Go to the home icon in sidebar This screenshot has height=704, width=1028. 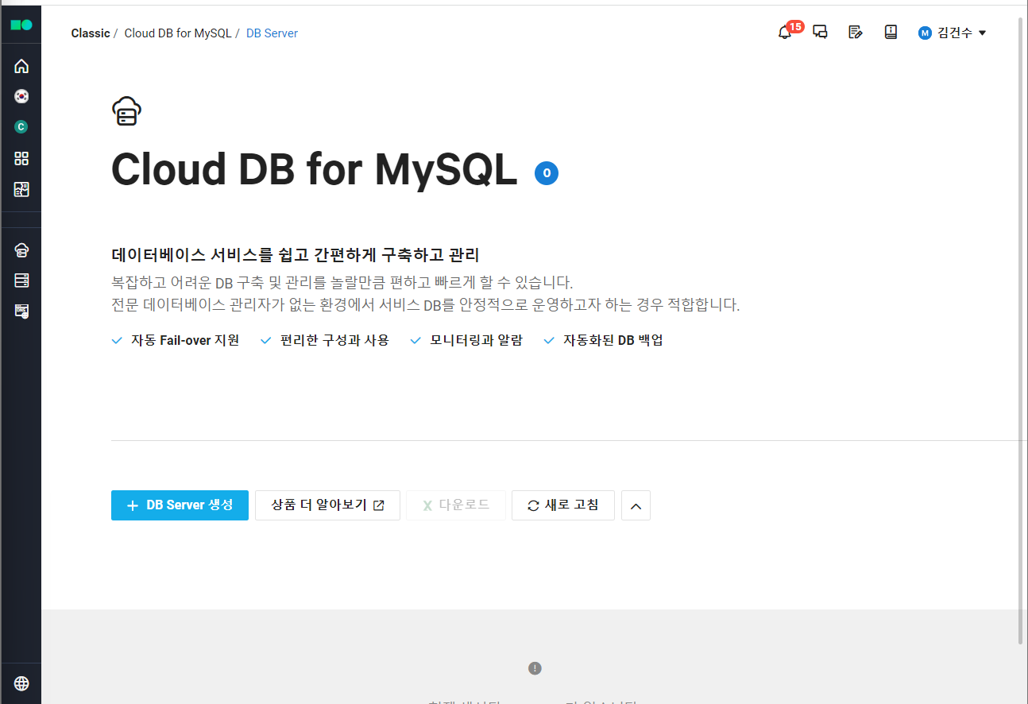(21, 66)
